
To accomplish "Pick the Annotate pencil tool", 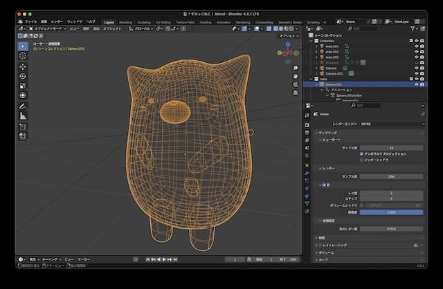I will click(23, 106).
